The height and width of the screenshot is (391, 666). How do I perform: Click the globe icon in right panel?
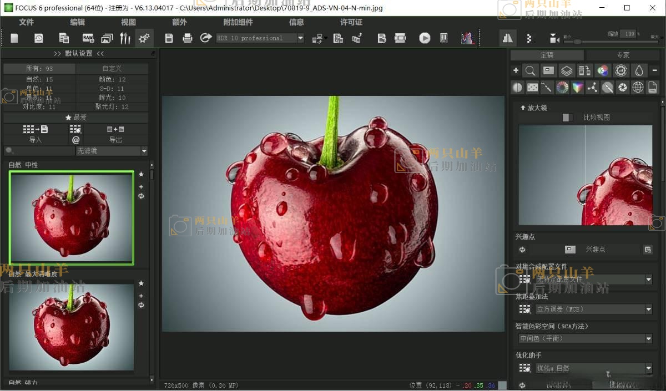click(x=638, y=87)
